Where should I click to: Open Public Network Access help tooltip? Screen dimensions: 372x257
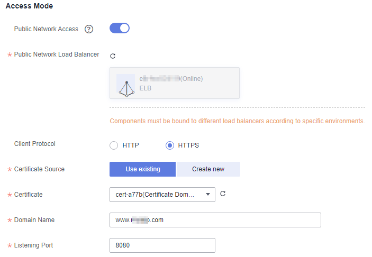click(89, 29)
